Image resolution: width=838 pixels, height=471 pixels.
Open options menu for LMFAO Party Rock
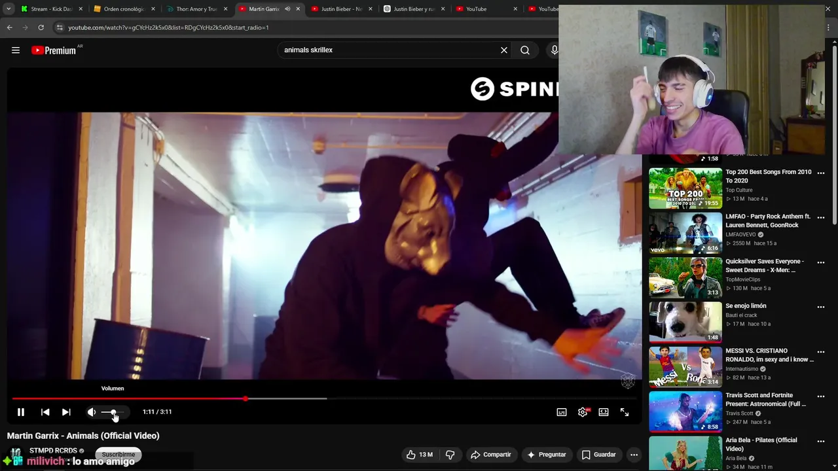[x=821, y=218]
